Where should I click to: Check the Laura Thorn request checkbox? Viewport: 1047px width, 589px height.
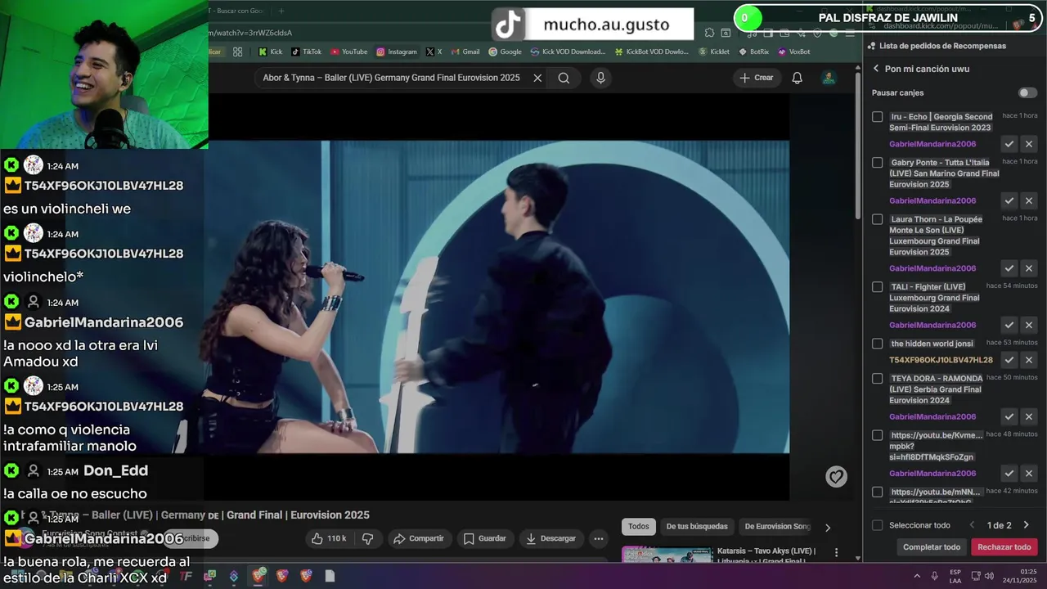[877, 219]
